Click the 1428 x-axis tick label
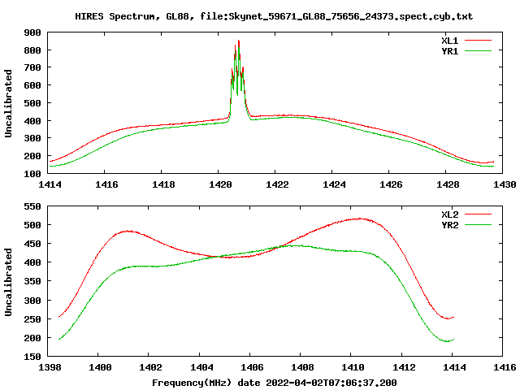The height and width of the screenshot is (390, 520). (x=448, y=184)
